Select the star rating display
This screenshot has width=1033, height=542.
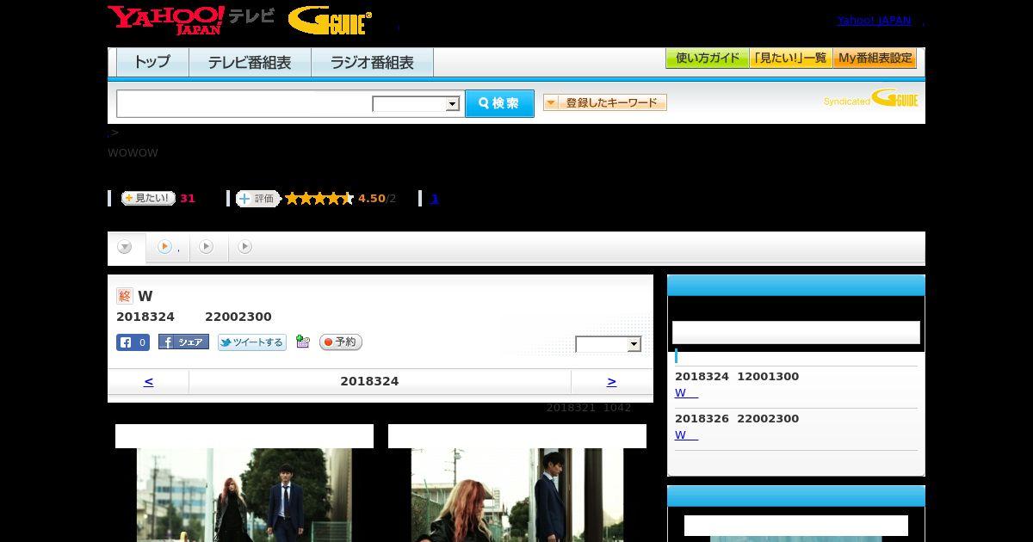coord(319,199)
